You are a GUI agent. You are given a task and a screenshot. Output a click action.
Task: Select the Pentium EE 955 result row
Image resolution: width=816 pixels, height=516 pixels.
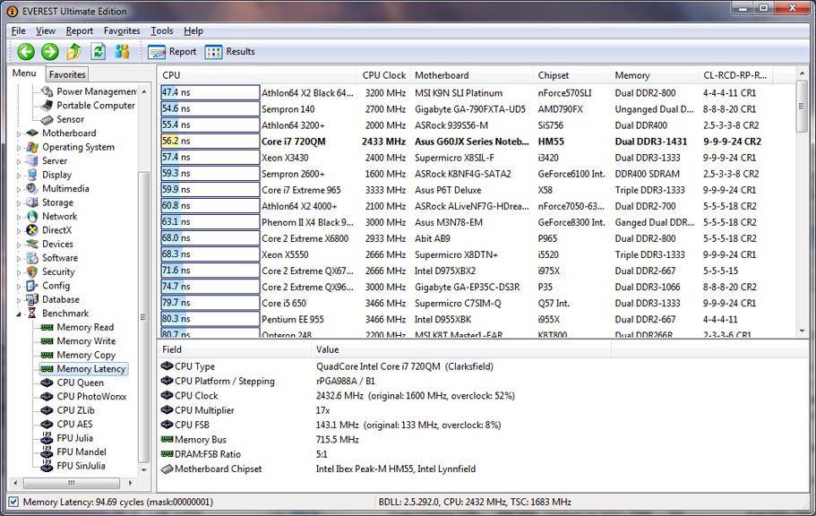coord(477,319)
